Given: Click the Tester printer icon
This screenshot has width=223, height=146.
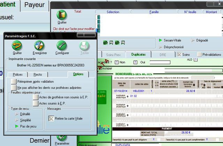Looking at the screenshot, I should click(x=84, y=46).
